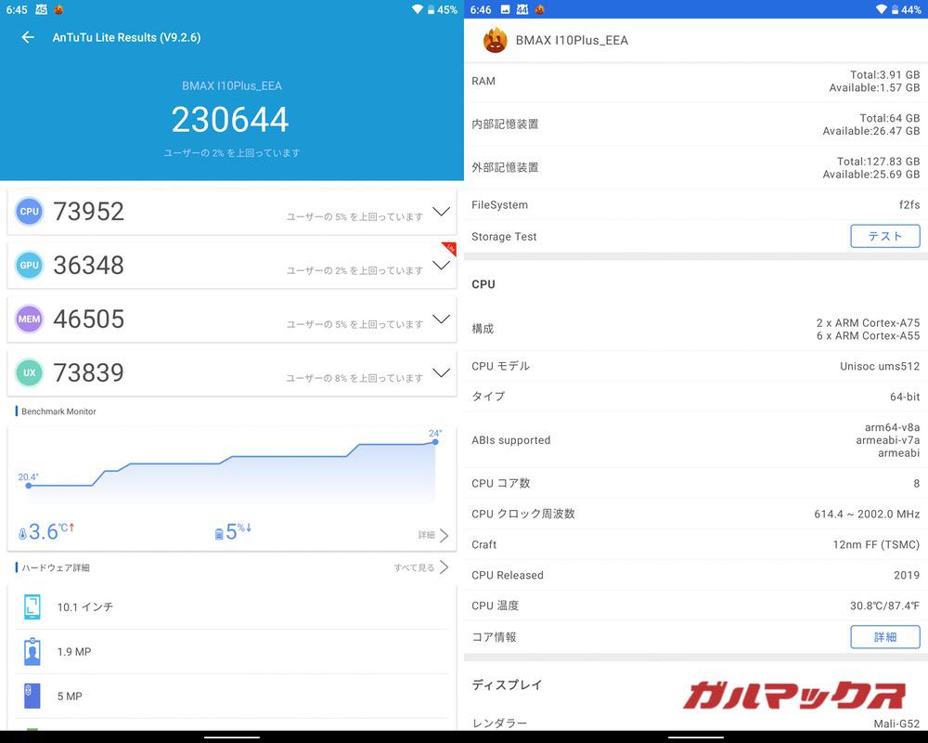The height and width of the screenshot is (743, 928).
Task: Select the CPU score badge icon
Action: [x=29, y=211]
